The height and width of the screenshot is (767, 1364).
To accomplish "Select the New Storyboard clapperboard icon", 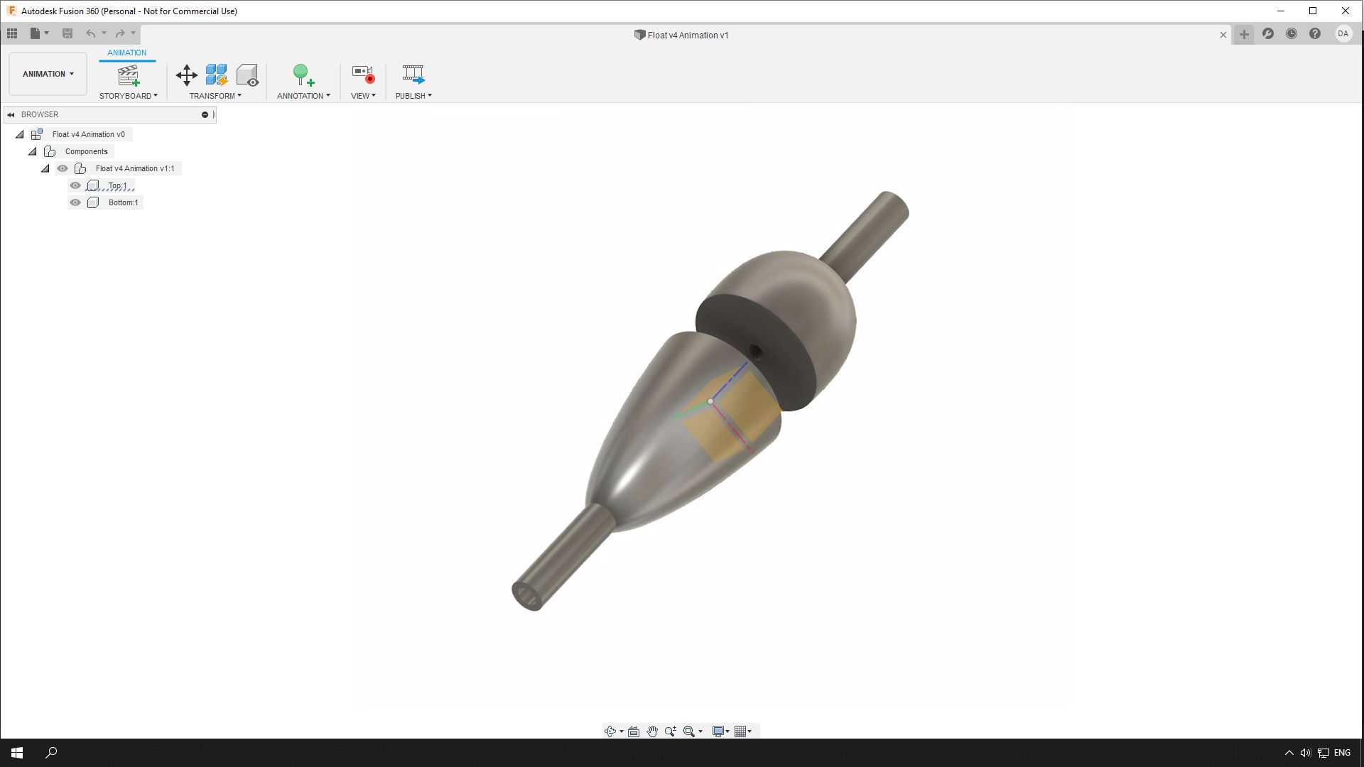I will coord(129,75).
